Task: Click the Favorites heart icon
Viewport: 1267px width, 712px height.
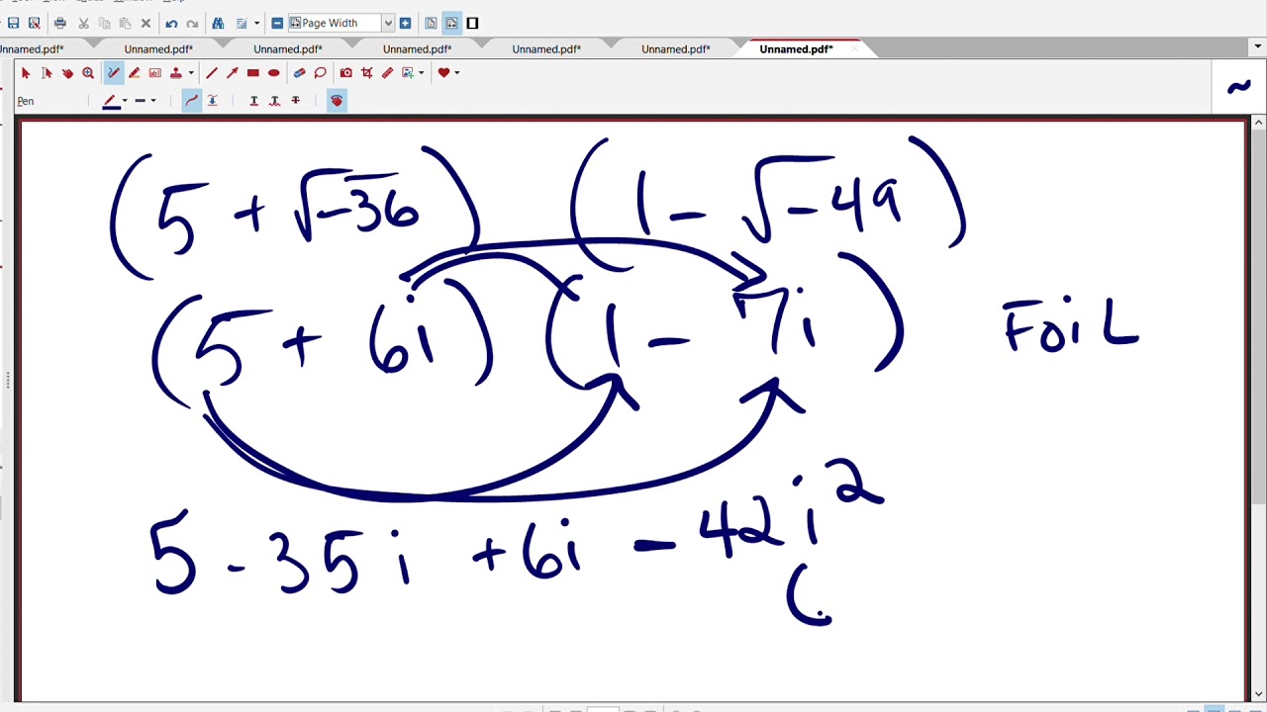Action: 444,73
